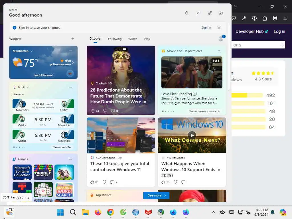292x219 pixels.
Task: Open the 492 five-star reviews bar
Action: coord(248,95)
